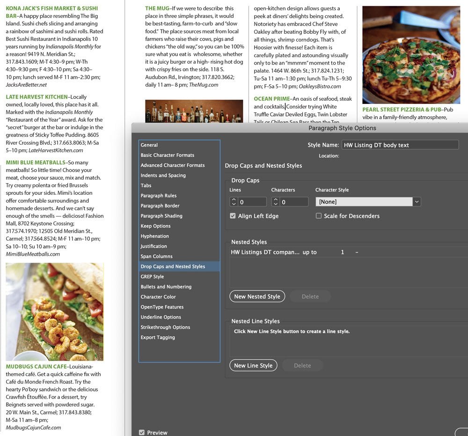Uncheck the Align Left Edge checkbox
468x436 pixels.
[233, 216]
